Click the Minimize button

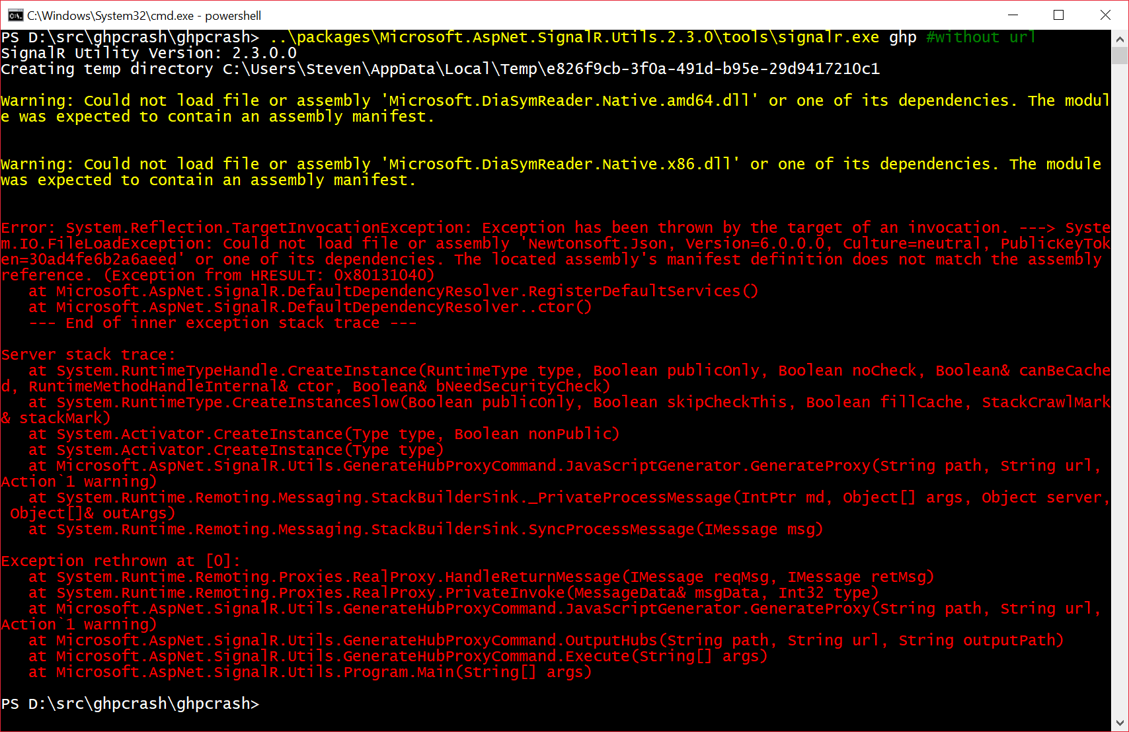pyautogui.click(x=1014, y=15)
